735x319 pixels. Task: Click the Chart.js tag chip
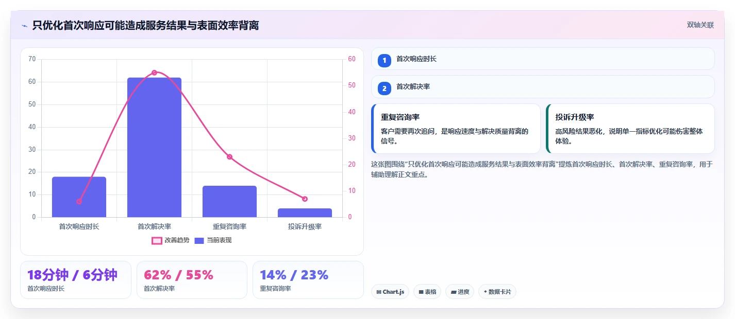point(390,292)
